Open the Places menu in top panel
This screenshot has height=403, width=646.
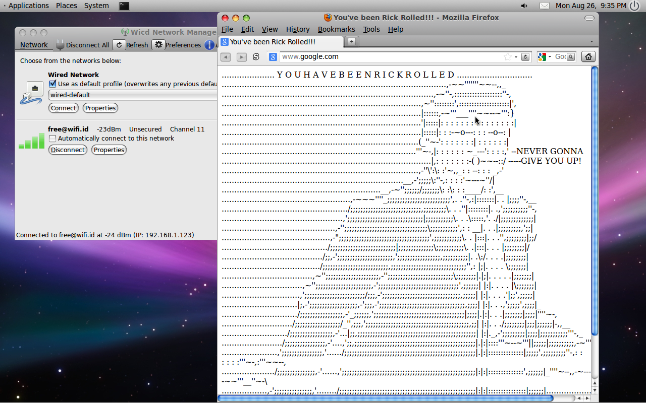pos(67,6)
